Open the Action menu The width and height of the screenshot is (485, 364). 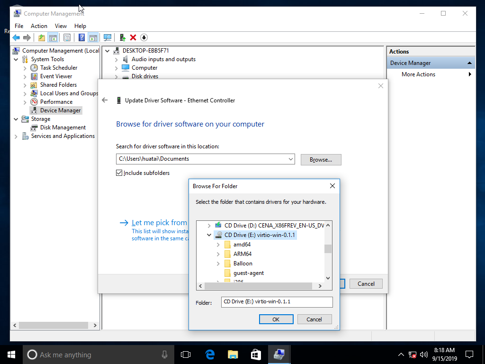pyautogui.click(x=39, y=26)
